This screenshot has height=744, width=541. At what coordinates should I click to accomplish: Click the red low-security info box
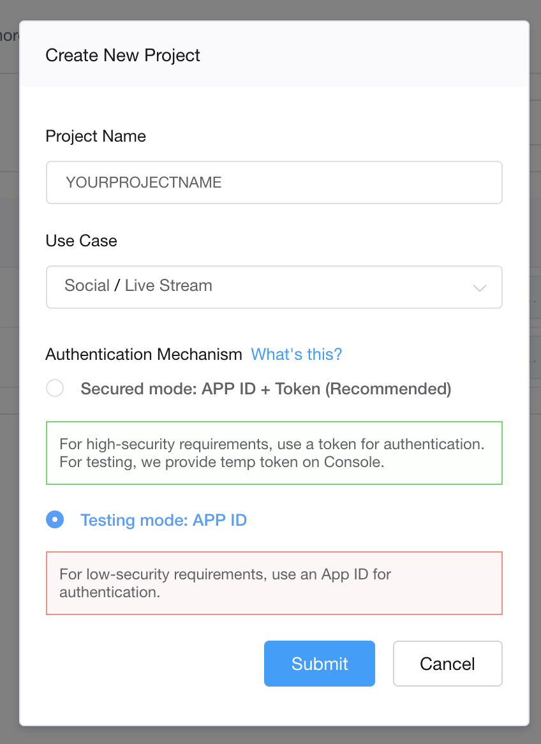pyautogui.click(x=274, y=583)
